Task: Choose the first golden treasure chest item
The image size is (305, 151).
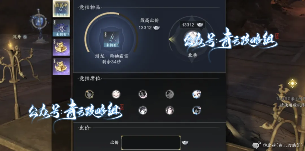Action: [61, 47]
